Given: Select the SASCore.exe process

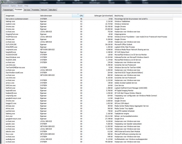Looking at the screenshot, I should pos(89,85).
